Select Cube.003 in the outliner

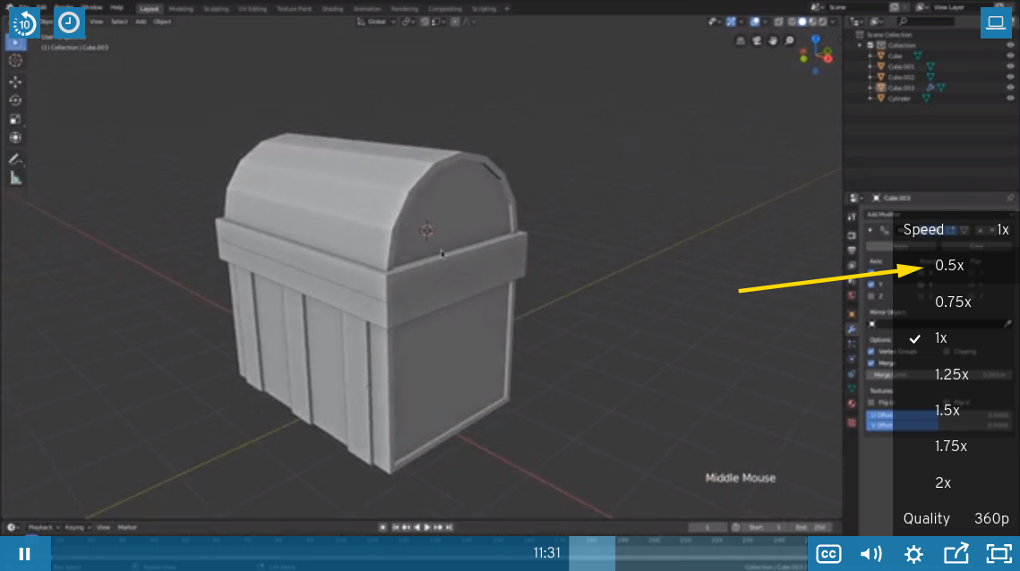(900, 88)
